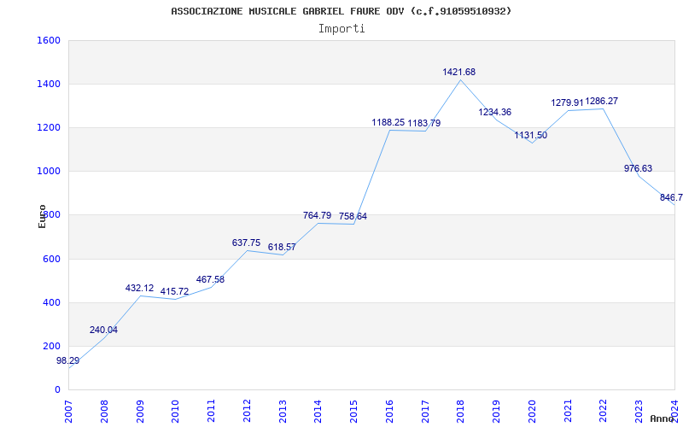Click the x-axis year label 2008
The image size is (683, 427).
coord(104,412)
